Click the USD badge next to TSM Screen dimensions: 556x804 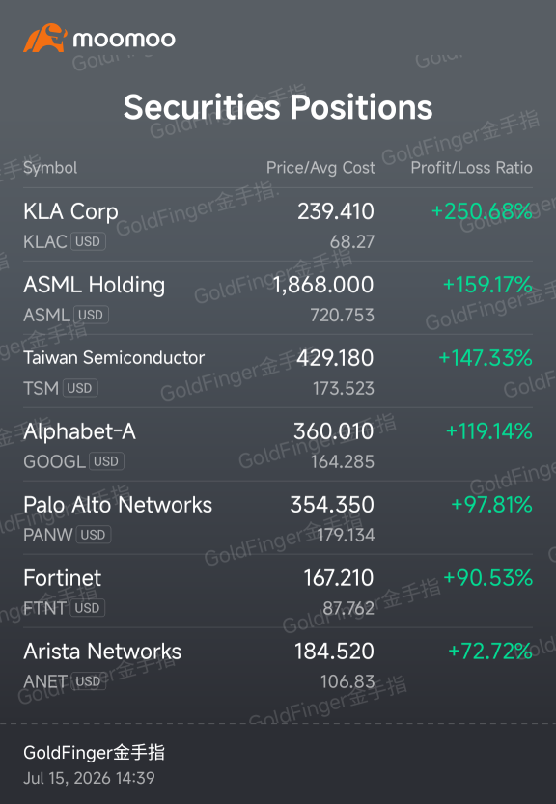tap(80, 388)
